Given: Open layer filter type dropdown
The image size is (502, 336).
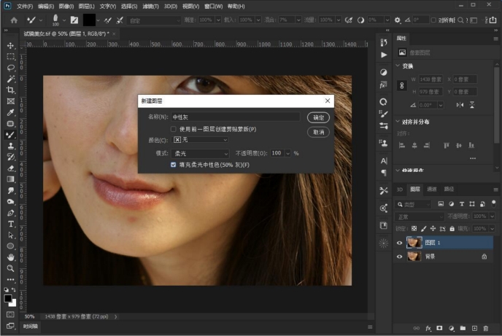Looking at the screenshot, I should (413, 204).
